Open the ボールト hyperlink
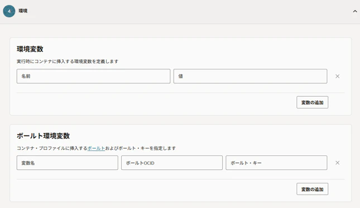 coord(96,148)
